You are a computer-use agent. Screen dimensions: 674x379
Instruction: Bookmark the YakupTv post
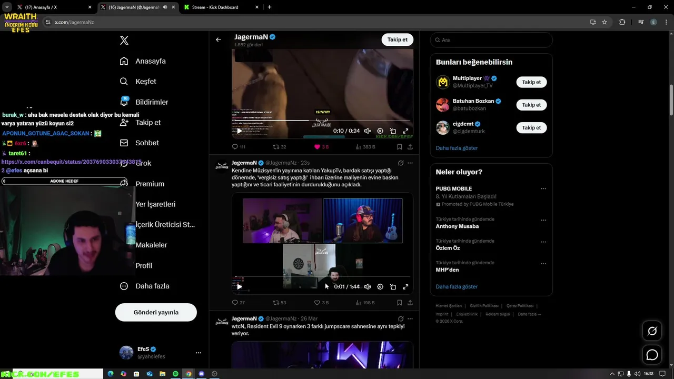pyautogui.click(x=400, y=303)
